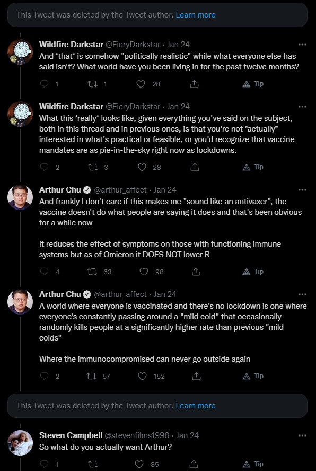316x471 pixels.
Task: Tip Wildfire Darkstar's "politically realistic" tweet
Action: [253, 84]
